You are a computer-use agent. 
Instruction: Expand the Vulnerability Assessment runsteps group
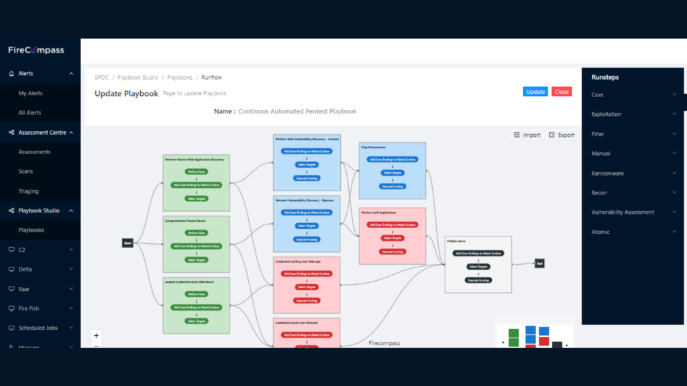tap(674, 212)
